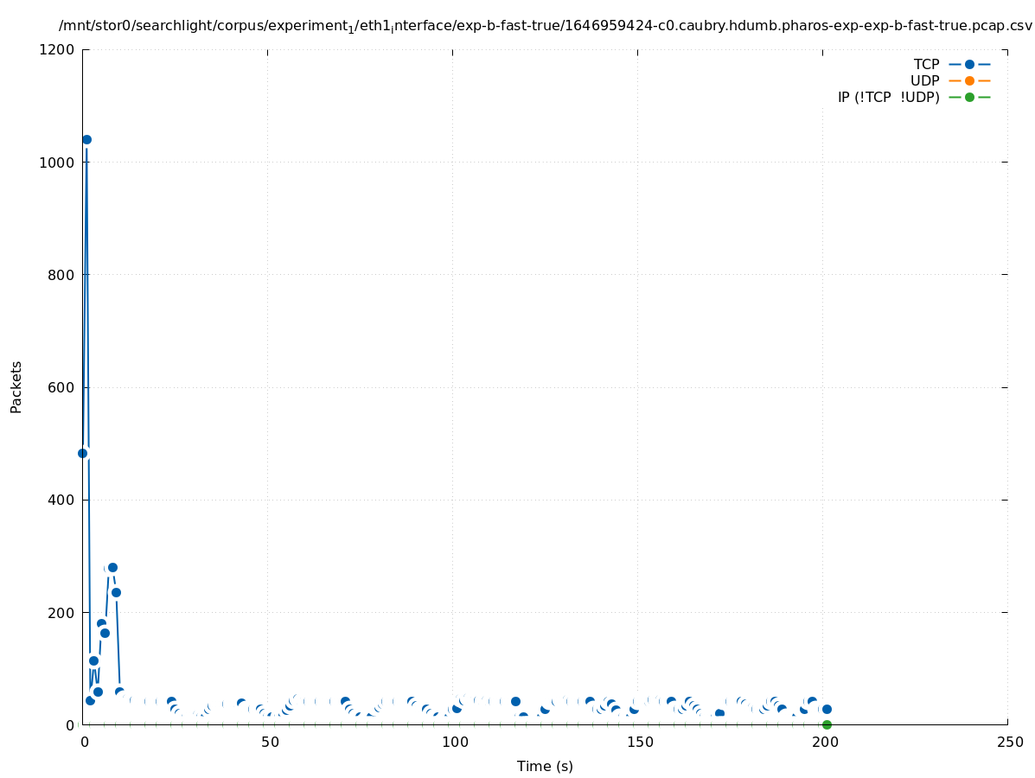The width and height of the screenshot is (1035, 778).
Task: Click the blue TCP legend marker
Action: click(x=969, y=65)
